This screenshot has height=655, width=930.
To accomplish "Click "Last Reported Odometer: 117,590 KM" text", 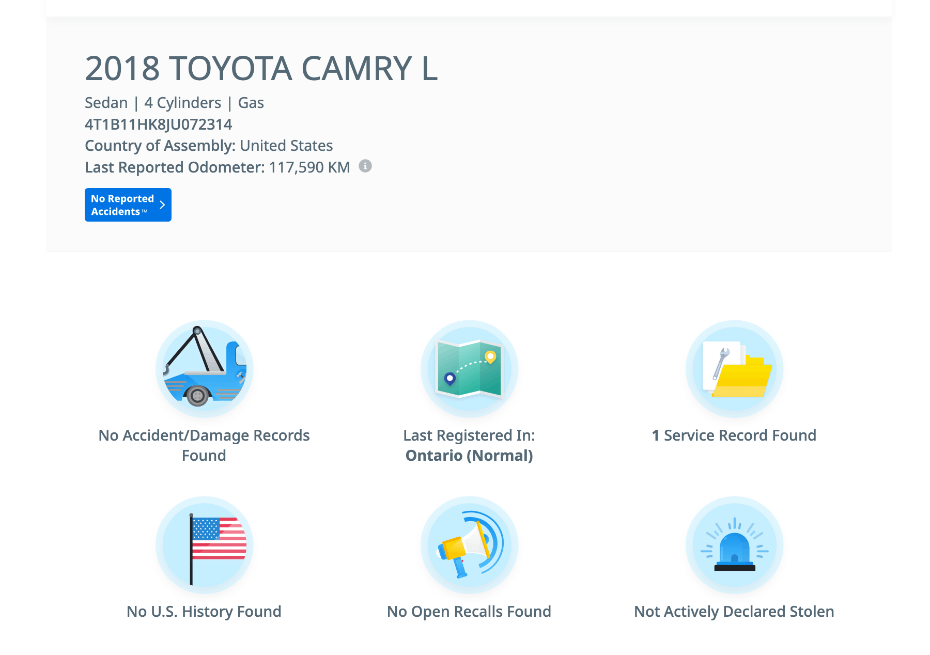I will coord(218,167).
